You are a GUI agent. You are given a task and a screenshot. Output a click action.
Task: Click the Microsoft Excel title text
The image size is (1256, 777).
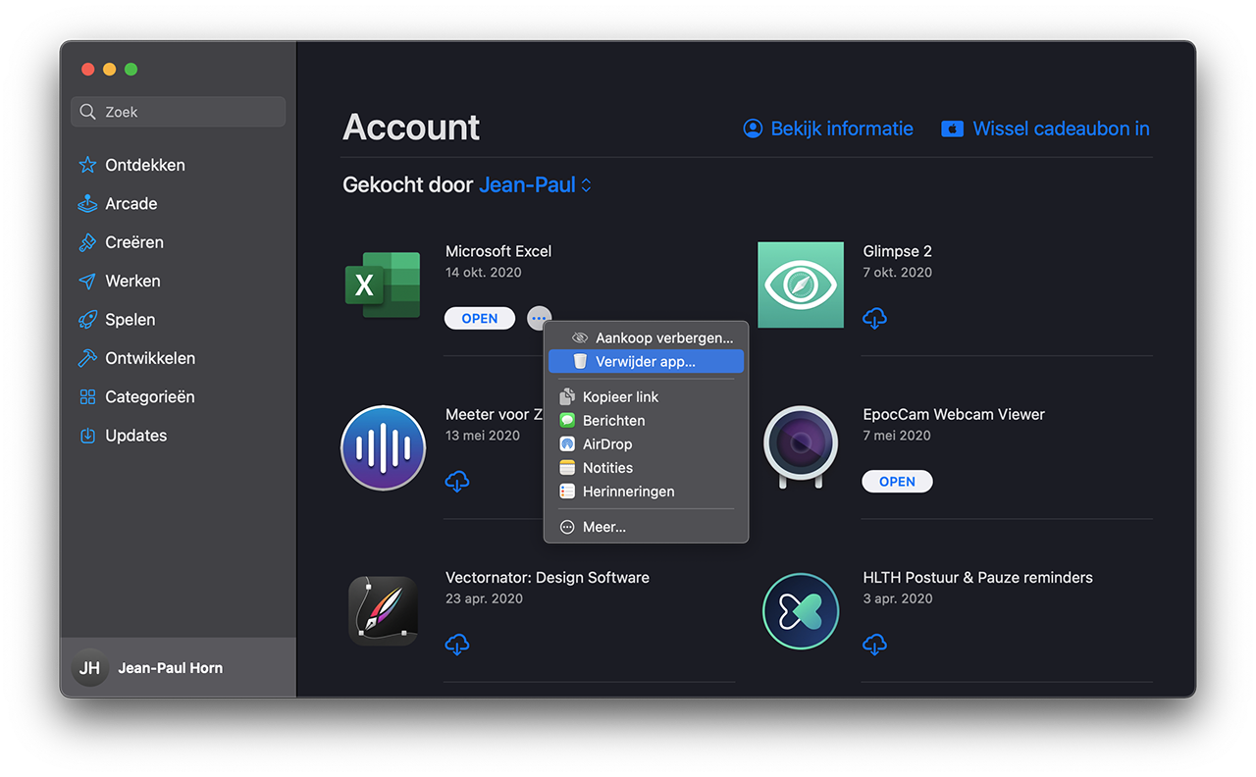coord(498,251)
